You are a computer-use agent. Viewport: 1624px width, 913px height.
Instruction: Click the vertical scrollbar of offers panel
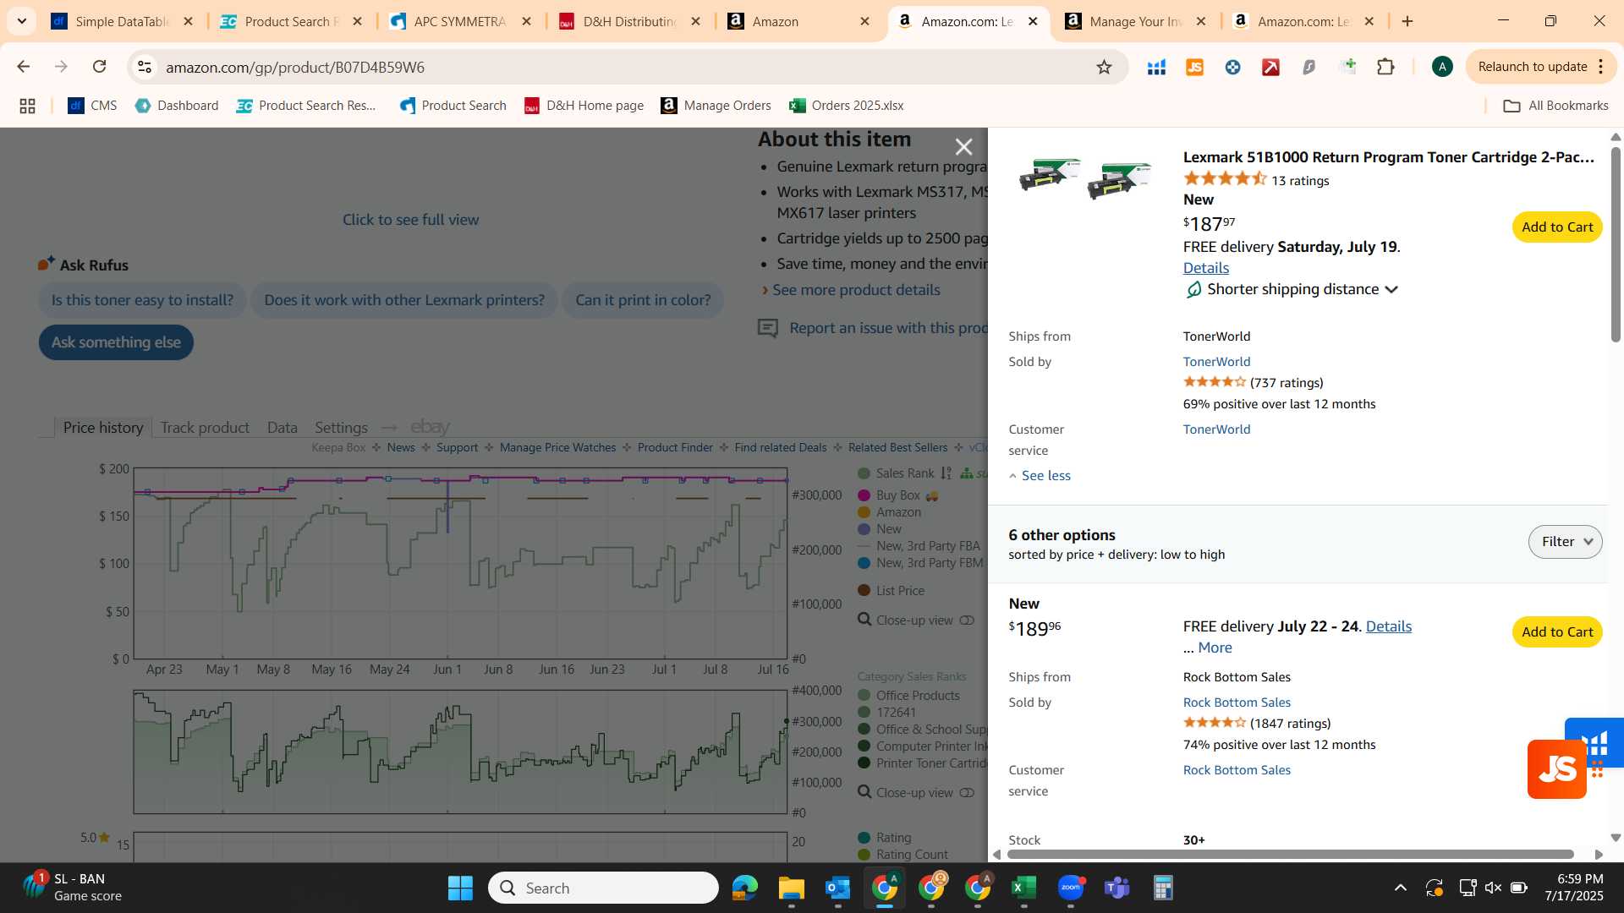tap(1616, 245)
